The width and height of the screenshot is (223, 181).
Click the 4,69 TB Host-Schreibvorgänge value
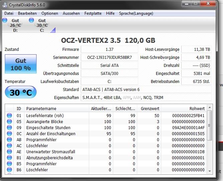(196, 58)
